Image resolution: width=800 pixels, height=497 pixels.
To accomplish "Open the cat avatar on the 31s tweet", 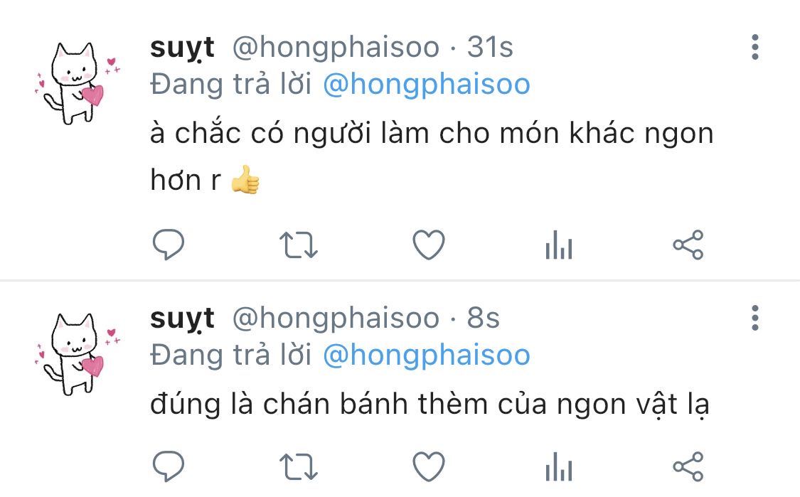I will tap(78, 83).
